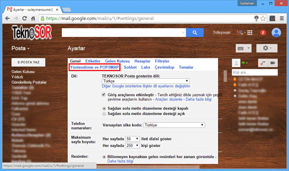Open the Türkiye country code dropdown

pyautogui.click(x=174, y=125)
